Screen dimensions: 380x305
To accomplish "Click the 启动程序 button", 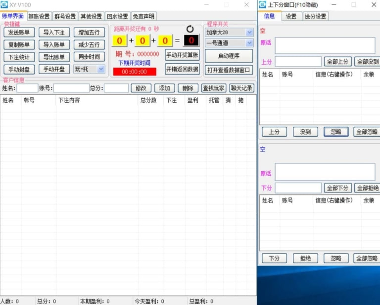I will click(x=229, y=56).
